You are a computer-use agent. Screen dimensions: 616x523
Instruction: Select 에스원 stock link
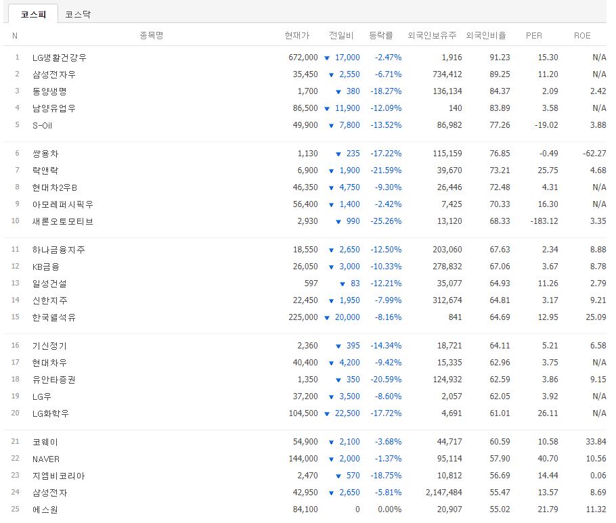tap(45, 509)
